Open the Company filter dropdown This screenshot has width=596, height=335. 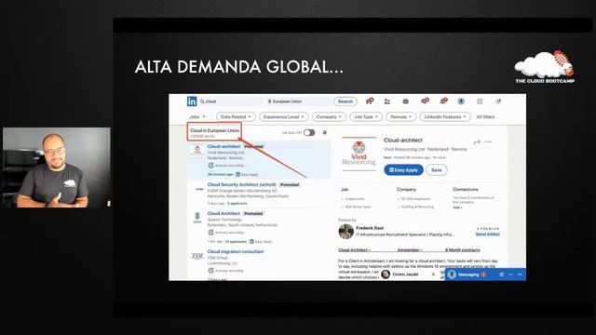click(329, 117)
